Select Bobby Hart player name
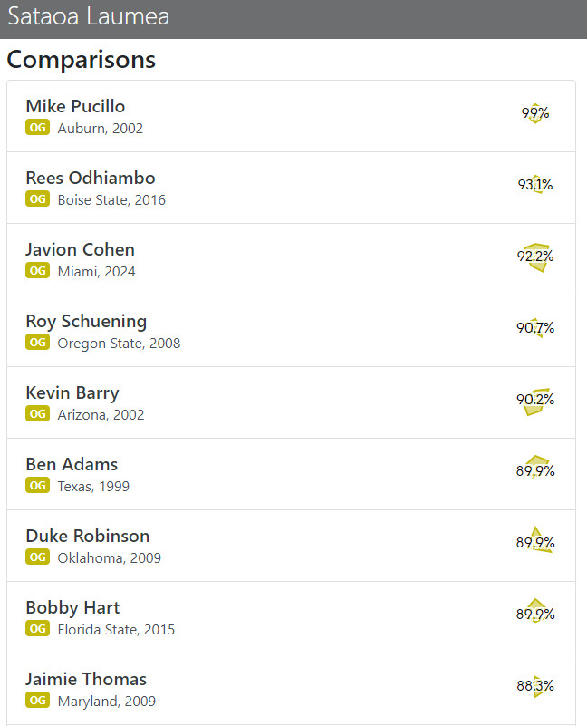Viewport: 587px width, 726px height. pyautogui.click(x=72, y=607)
